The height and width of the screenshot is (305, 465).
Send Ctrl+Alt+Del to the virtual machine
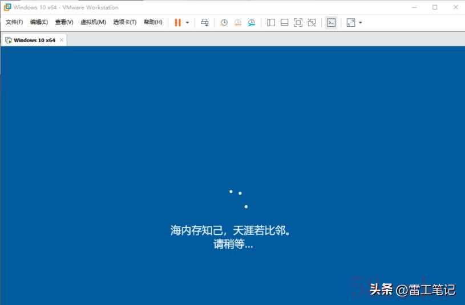(205, 23)
